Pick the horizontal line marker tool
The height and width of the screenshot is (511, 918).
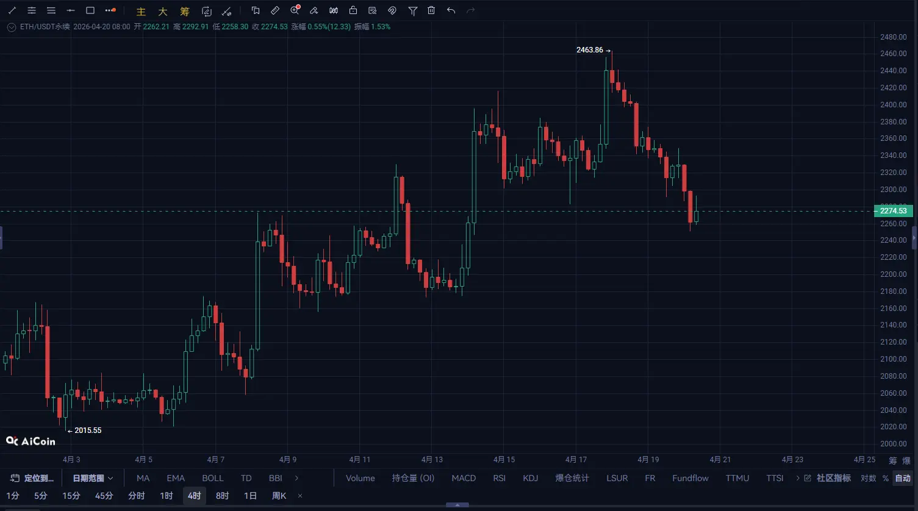(x=71, y=10)
